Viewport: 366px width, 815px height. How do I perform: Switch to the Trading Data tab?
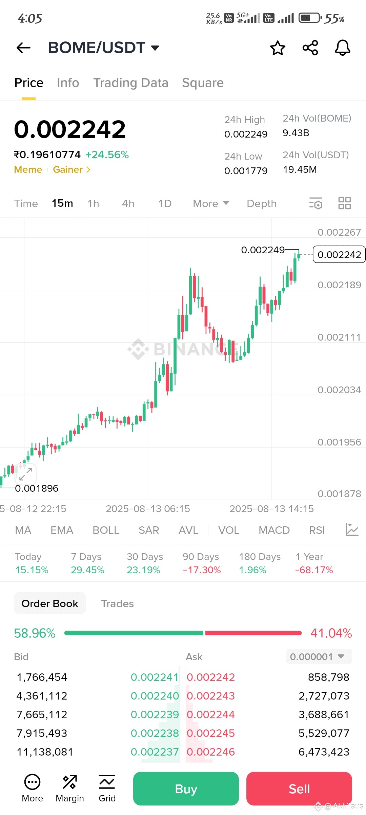click(x=131, y=83)
